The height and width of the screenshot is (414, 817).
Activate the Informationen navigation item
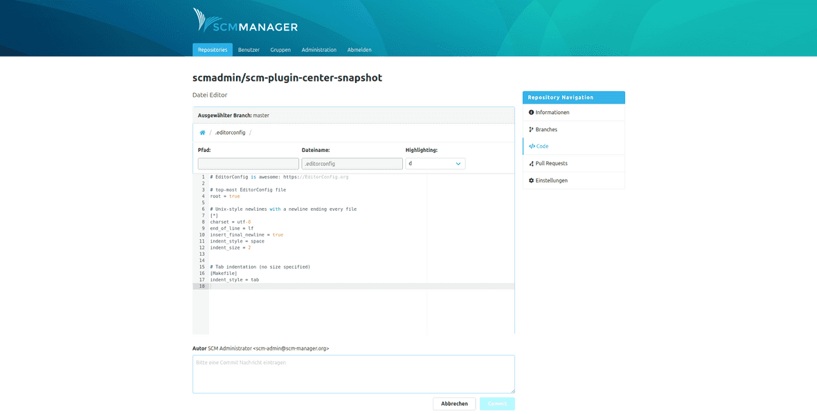pyautogui.click(x=553, y=112)
